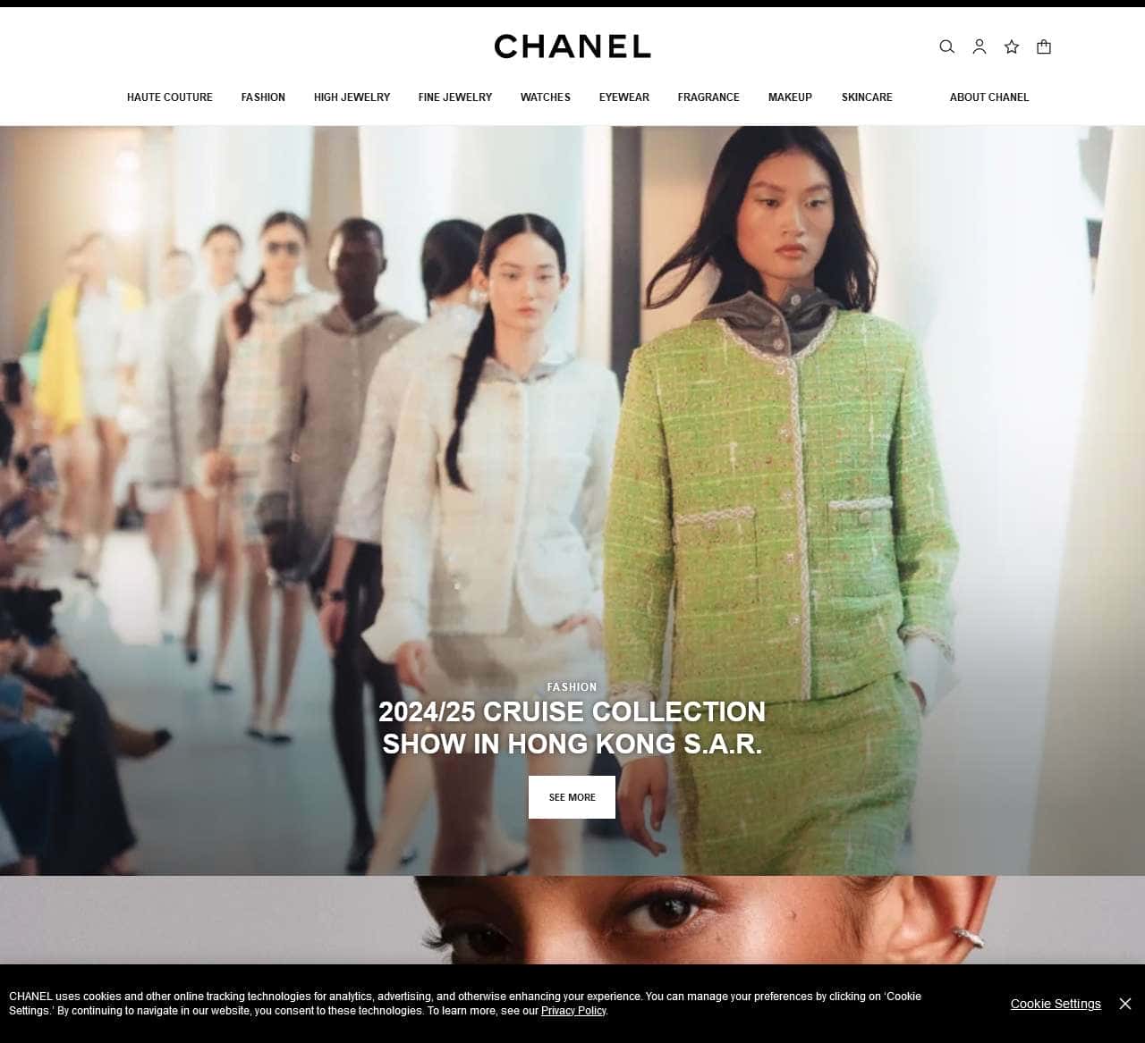
Task: Click the See More button
Action: (572, 797)
